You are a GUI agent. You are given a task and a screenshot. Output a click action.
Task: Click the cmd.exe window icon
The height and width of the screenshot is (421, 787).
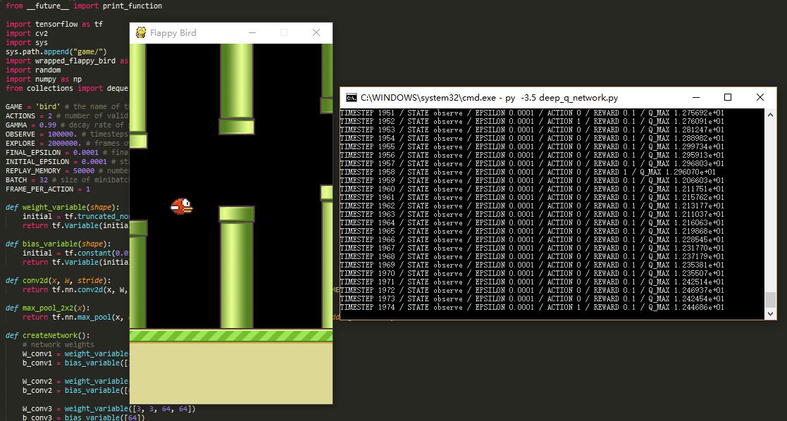tap(351, 98)
